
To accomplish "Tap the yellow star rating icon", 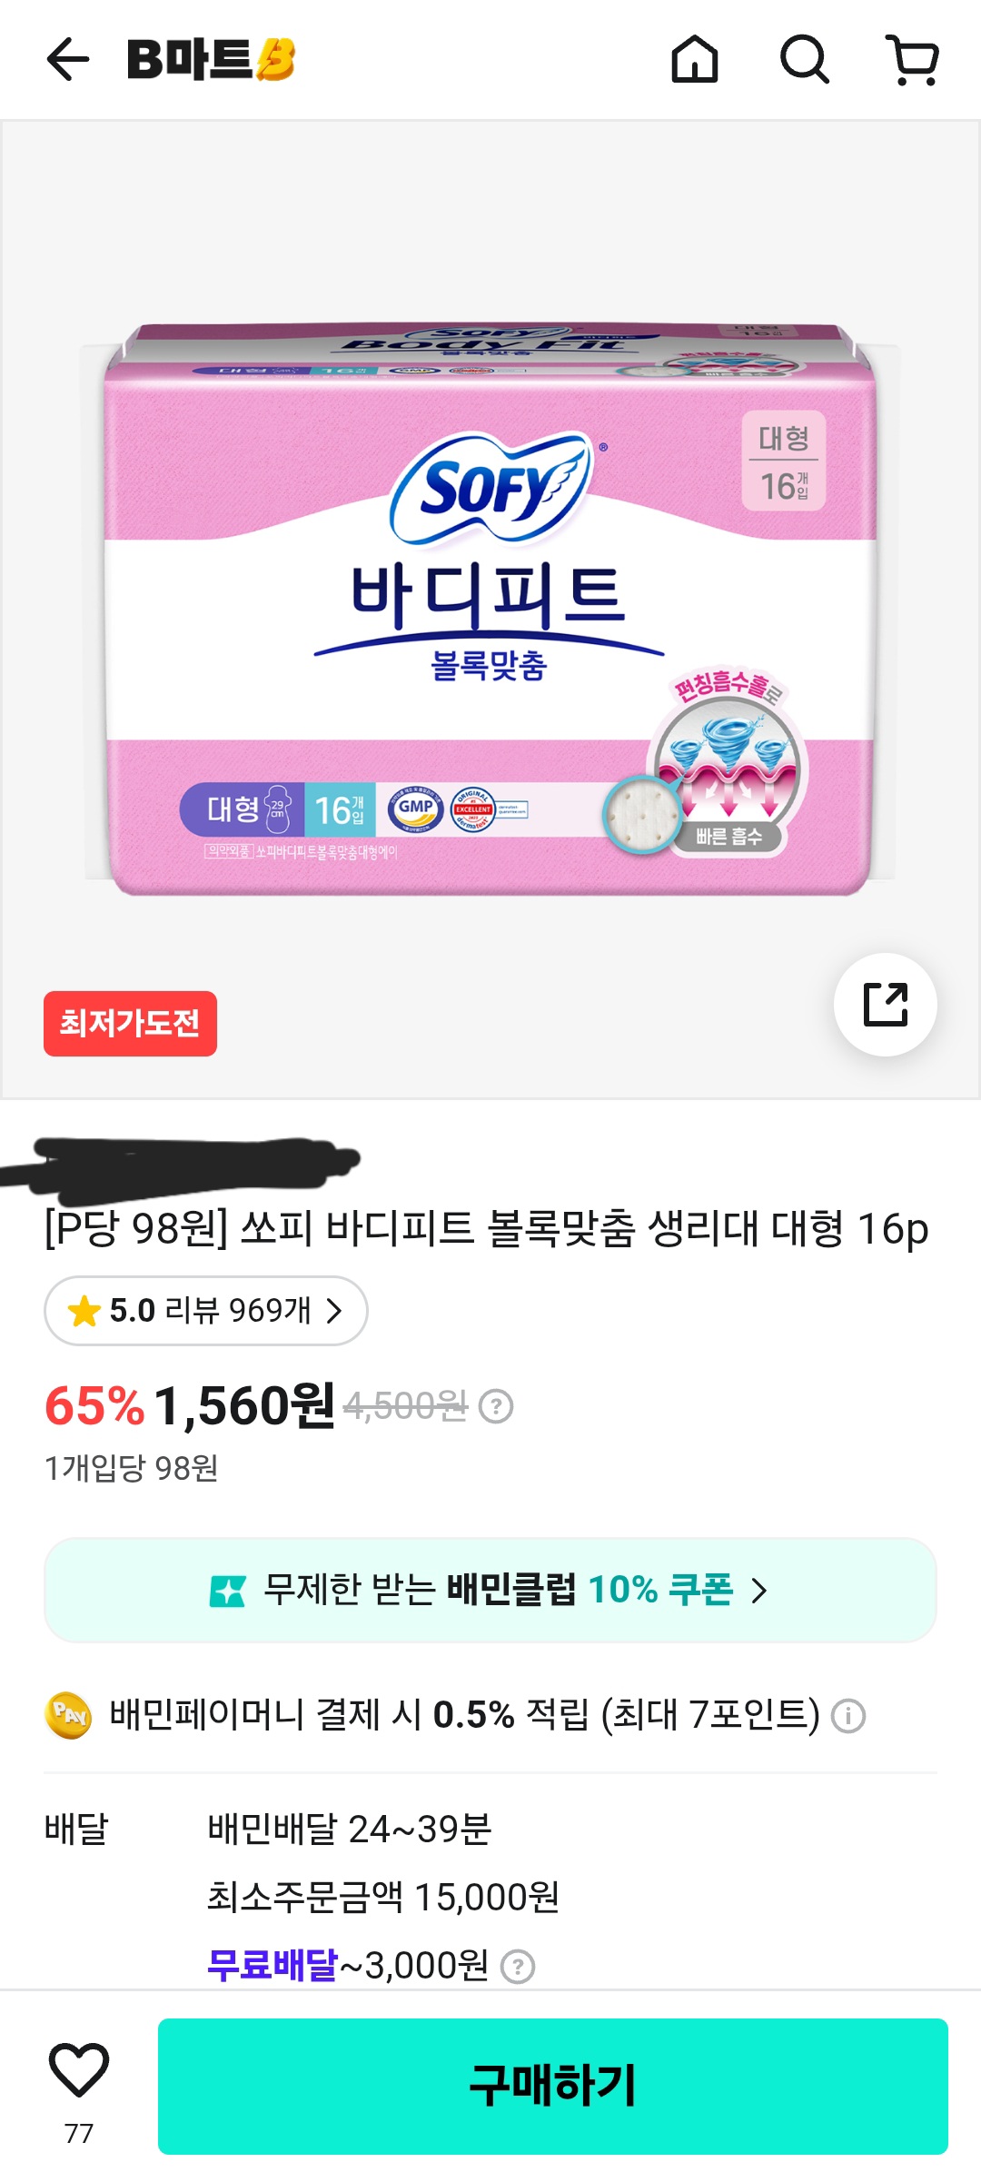I will [x=84, y=1311].
